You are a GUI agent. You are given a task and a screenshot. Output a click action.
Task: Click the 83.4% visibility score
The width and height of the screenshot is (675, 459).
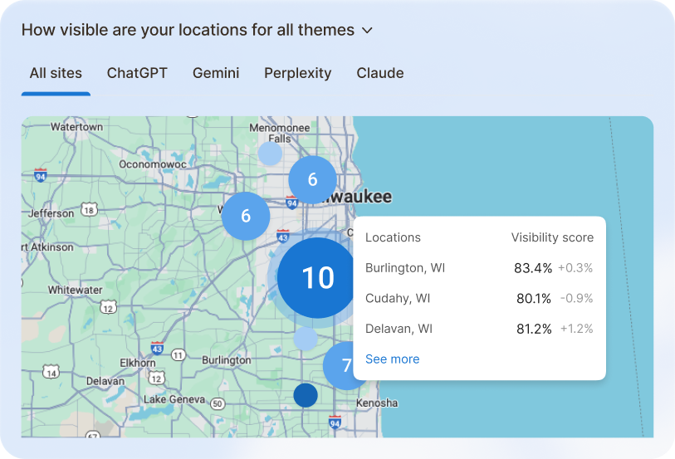click(x=533, y=268)
